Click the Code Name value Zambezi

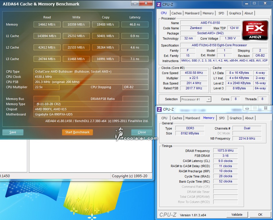(x=196, y=28)
